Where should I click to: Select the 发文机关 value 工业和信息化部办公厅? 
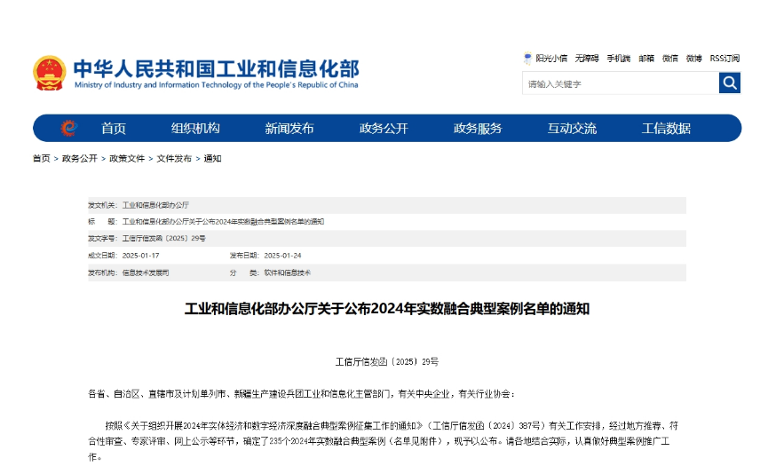[x=155, y=205]
